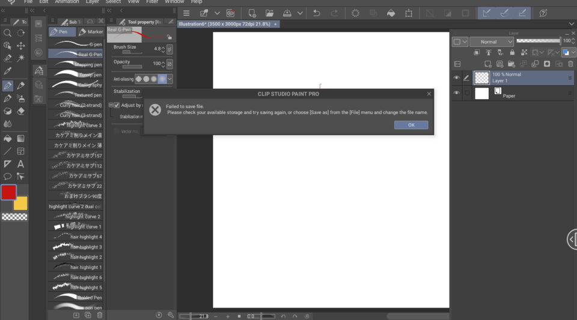Select the Auto select magic wand tool

click(x=21, y=58)
